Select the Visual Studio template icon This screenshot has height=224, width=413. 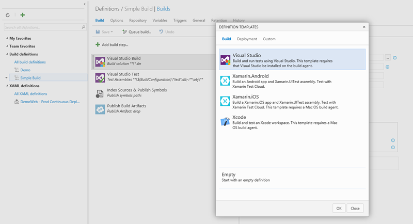[x=225, y=59]
